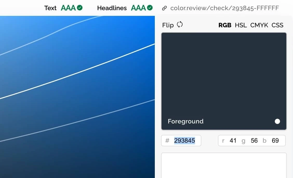Click the bright white line in blue gradient
The height and width of the screenshot is (178, 293).
78,71
